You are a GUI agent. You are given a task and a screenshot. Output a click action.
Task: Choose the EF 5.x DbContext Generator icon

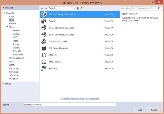click(x=44, y=28)
